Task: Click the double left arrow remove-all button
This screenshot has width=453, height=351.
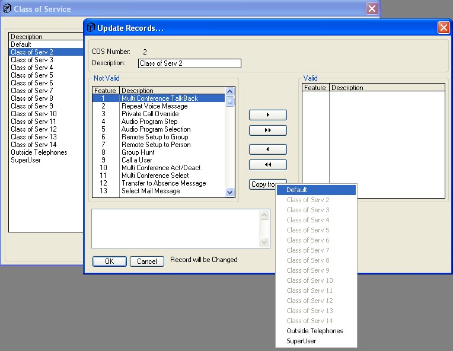Action: point(267,165)
